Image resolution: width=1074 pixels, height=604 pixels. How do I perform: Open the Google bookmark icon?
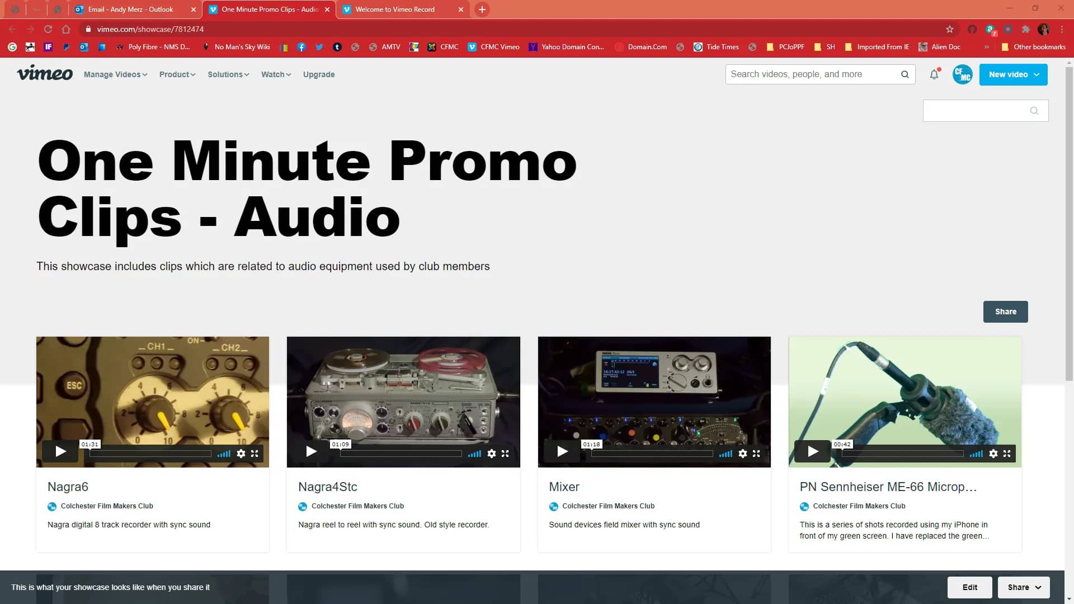tap(12, 47)
